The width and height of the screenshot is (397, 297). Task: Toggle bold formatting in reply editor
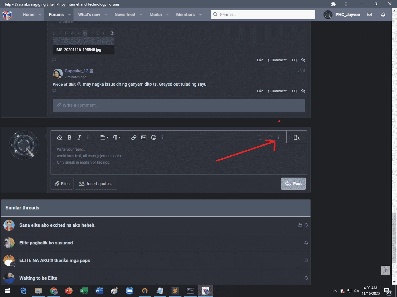click(69, 137)
